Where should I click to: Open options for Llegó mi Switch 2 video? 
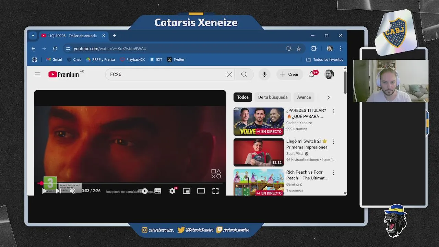(x=333, y=142)
